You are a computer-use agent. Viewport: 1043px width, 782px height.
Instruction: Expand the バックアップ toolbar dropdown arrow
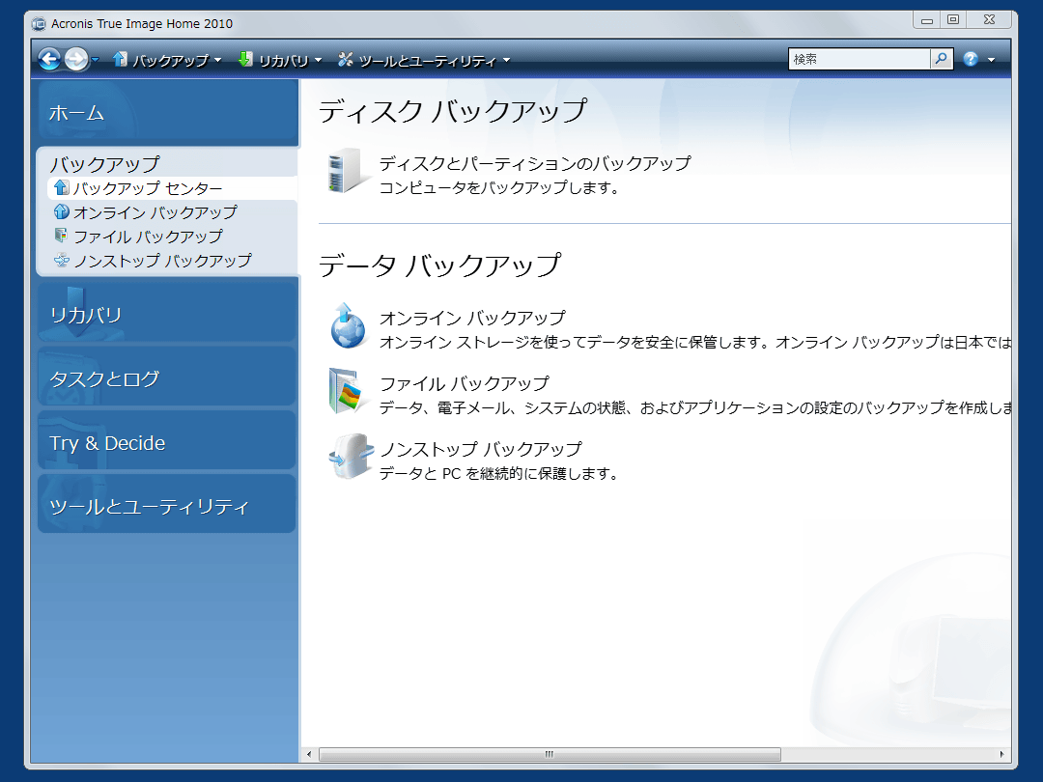click(x=217, y=61)
